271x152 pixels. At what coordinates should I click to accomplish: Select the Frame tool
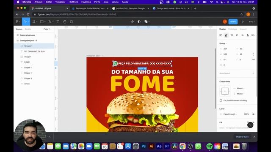click(34, 22)
